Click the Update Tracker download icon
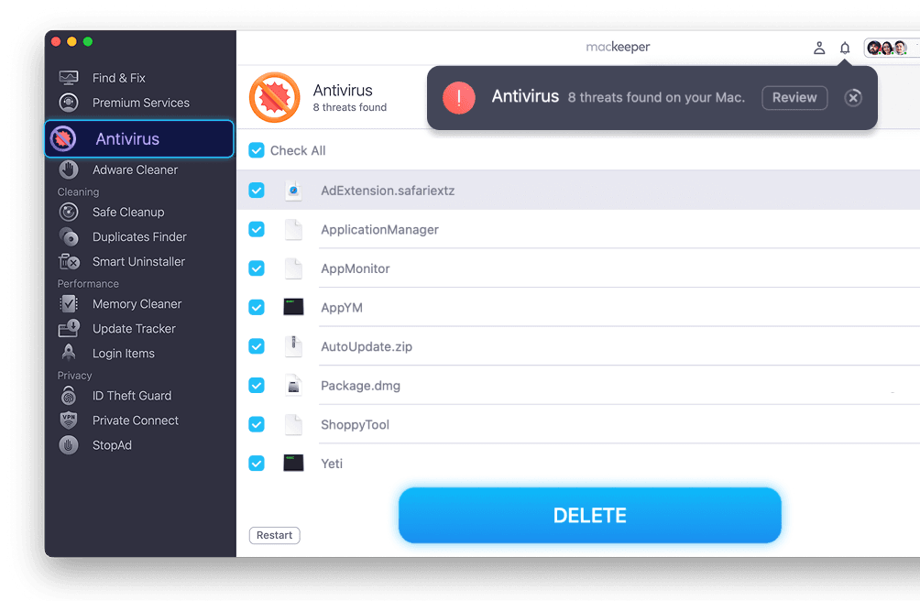The image size is (920, 601). click(x=69, y=328)
